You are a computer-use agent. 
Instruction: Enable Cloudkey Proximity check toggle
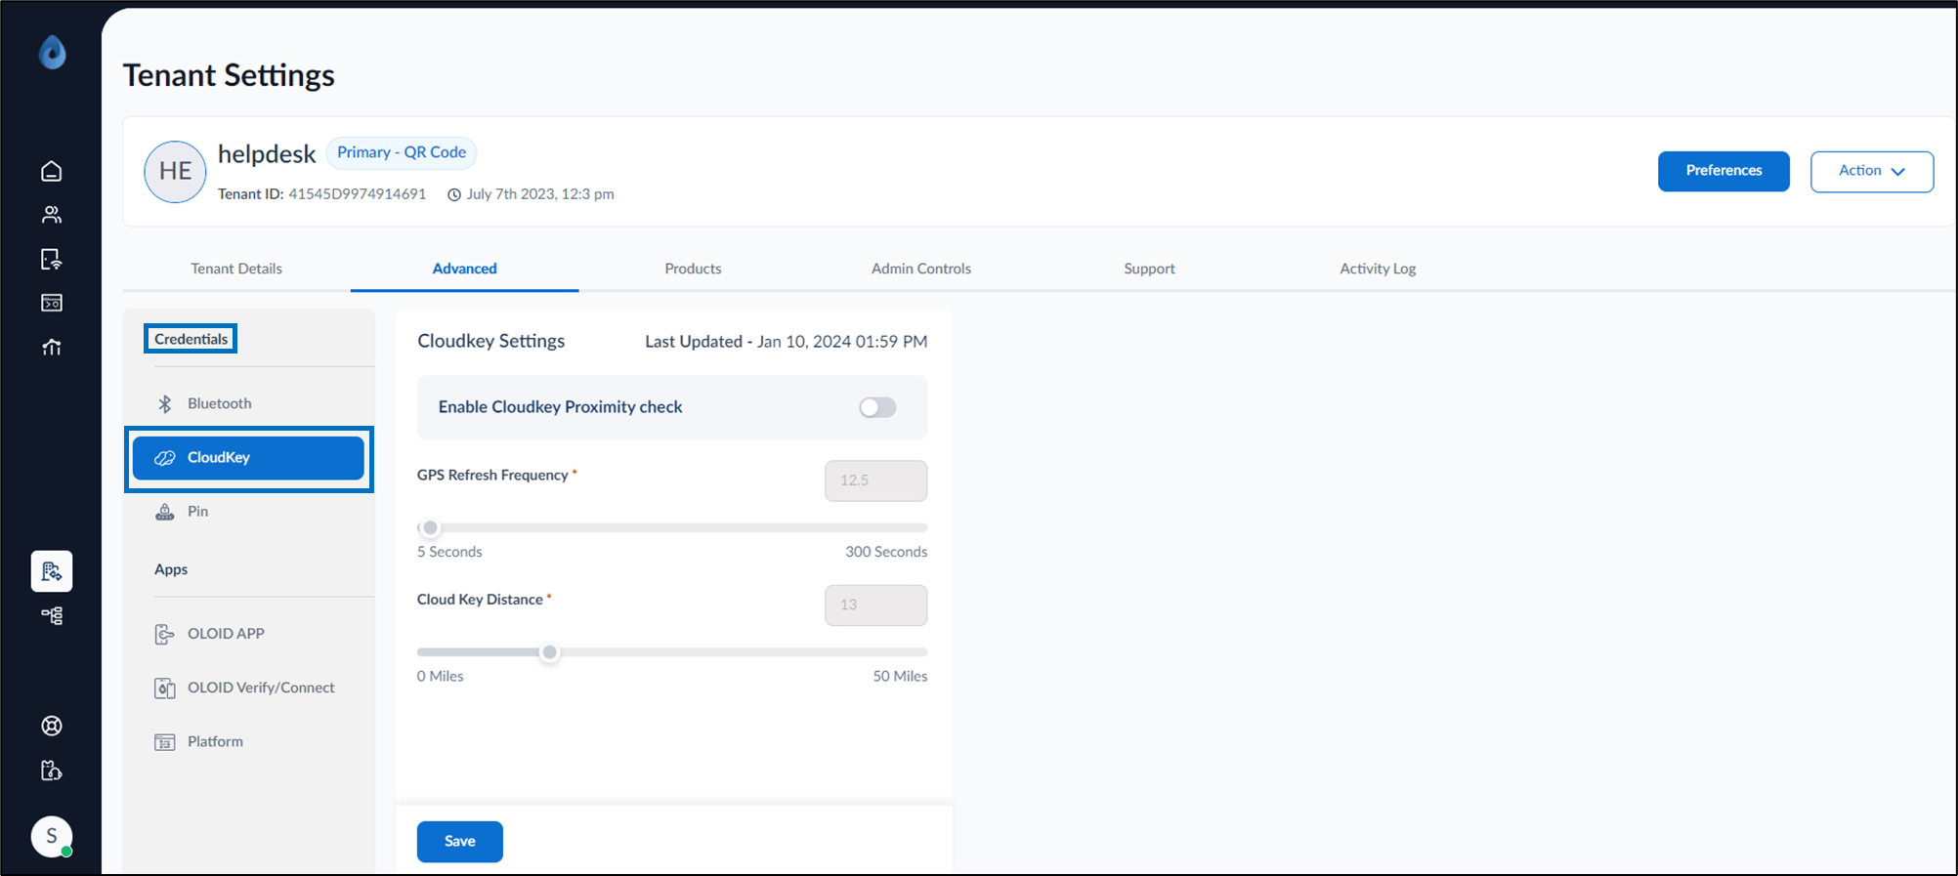[x=877, y=407]
